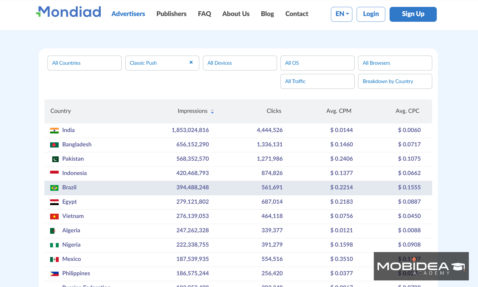Open the All OS dropdown
478x287 pixels.
tap(317, 63)
